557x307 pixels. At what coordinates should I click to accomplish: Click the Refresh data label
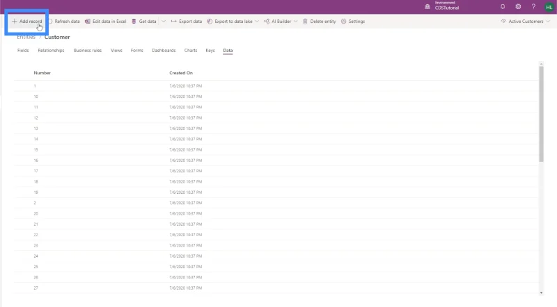[67, 22]
